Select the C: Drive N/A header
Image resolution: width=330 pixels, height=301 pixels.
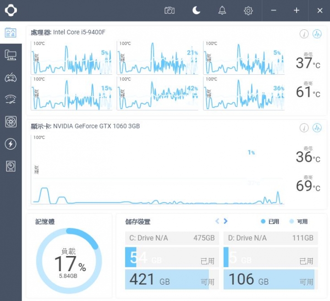pos(172,238)
